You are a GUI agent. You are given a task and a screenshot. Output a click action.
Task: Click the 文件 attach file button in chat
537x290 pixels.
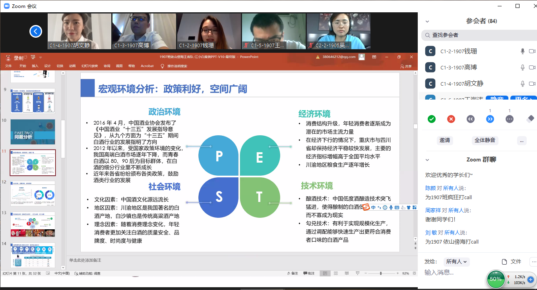coord(511,262)
